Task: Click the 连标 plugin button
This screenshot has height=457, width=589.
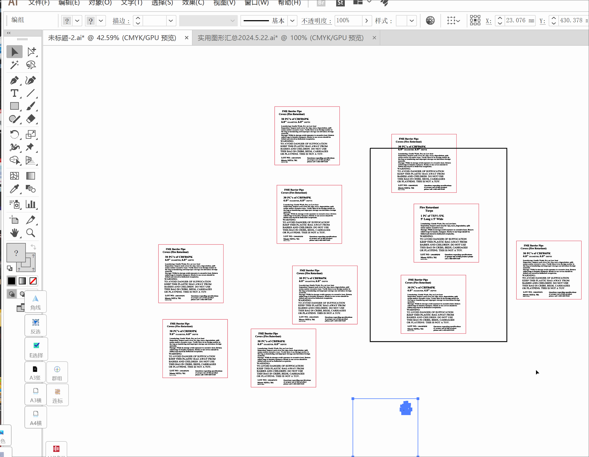Action: 58,395
